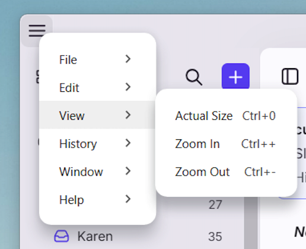This screenshot has width=306, height=249.
Task: Expand the chevron next to Window
Action: [128, 171]
